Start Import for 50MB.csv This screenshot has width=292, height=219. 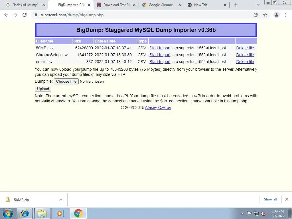[160, 48]
